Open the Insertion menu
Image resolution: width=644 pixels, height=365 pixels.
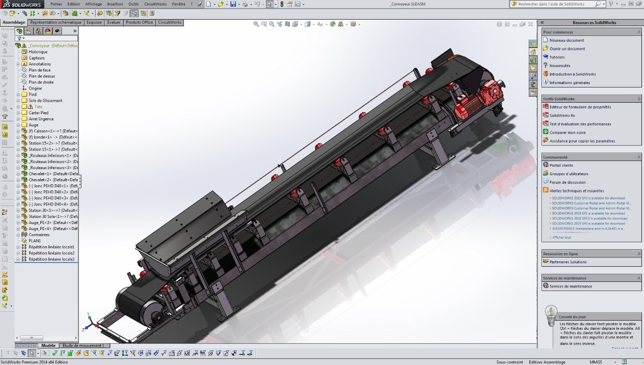pos(115,4)
